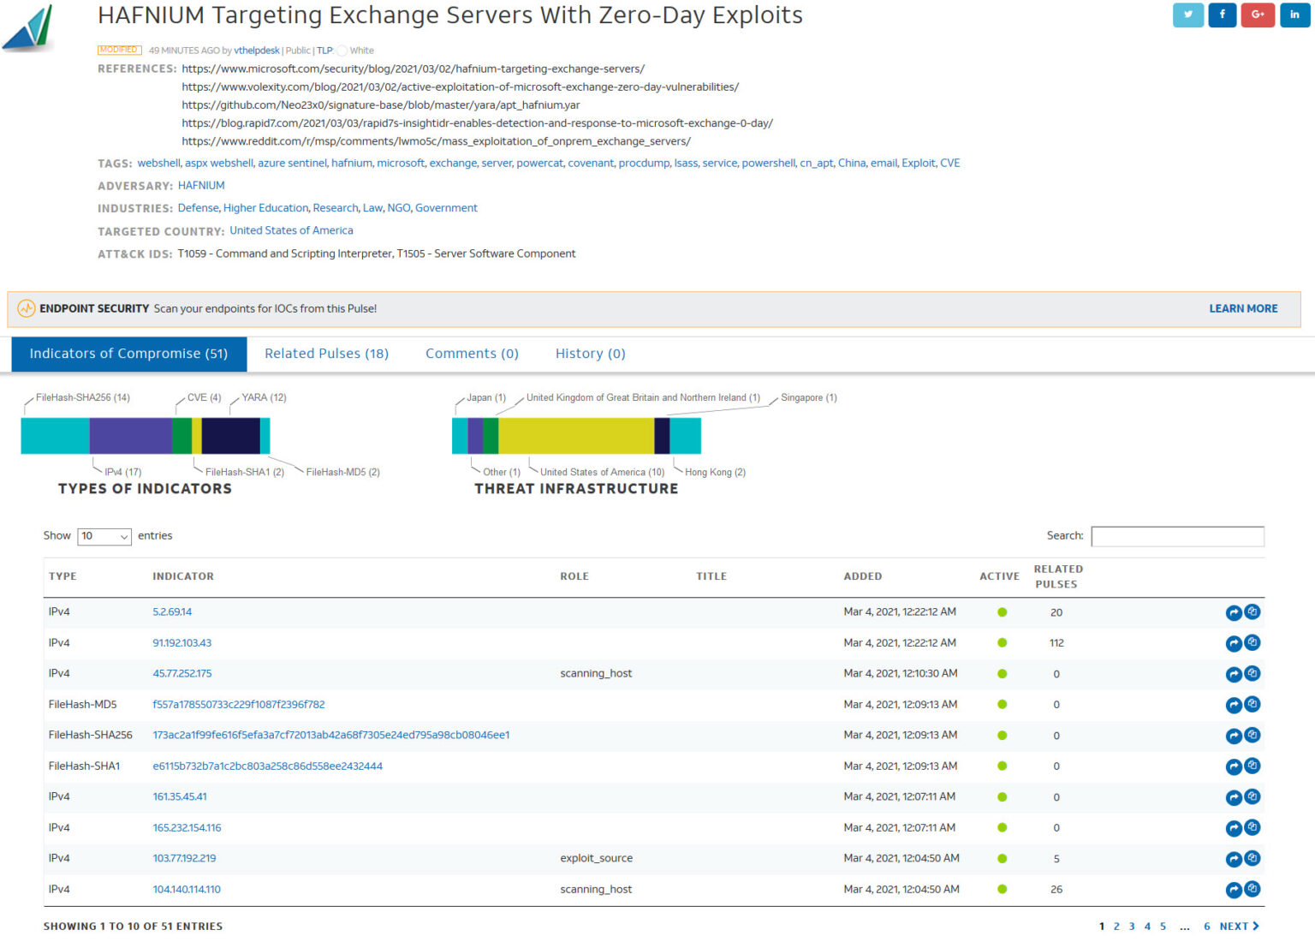Share this pulse on Facebook

coord(1223,15)
